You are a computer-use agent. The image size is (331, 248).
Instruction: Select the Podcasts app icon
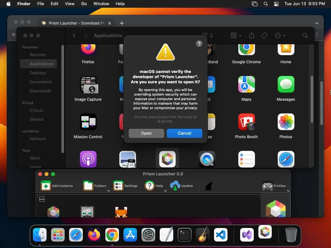(x=88, y=159)
